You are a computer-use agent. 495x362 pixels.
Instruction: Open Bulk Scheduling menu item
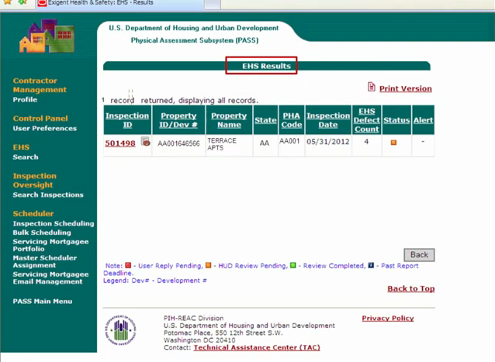click(42, 233)
